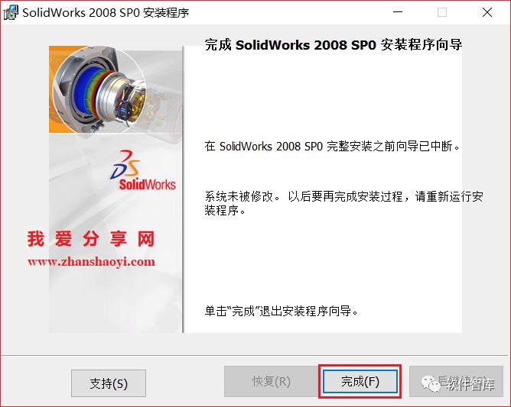The width and height of the screenshot is (511, 407).
Task: Minimize the SolidWorks installer window
Action: coord(398,12)
